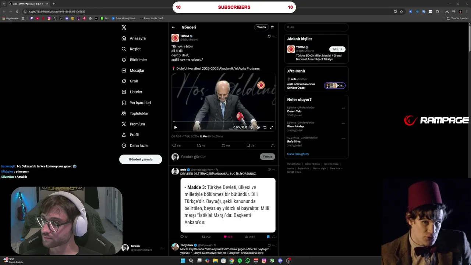Open reply filter settings icon in header
The height and width of the screenshot is (265, 471).
272,27
